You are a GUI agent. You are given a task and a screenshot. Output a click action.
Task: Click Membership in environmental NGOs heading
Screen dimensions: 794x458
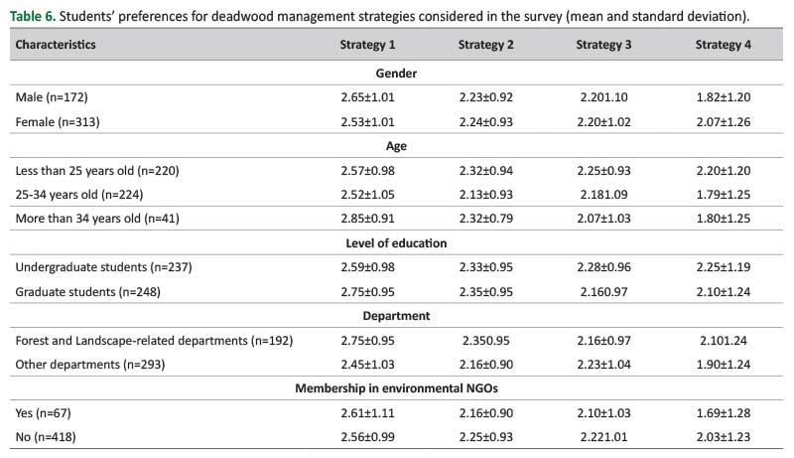pos(396,388)
